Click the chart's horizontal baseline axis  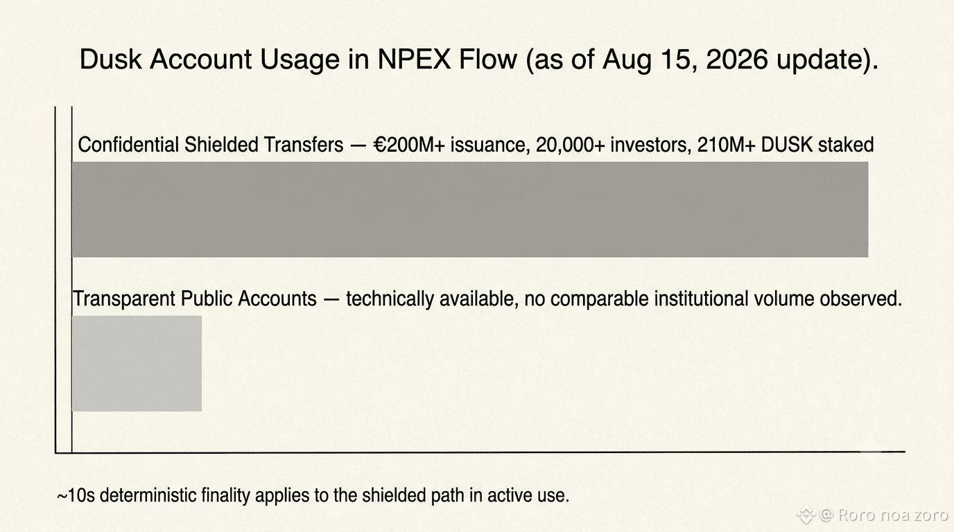pos(480,452)
